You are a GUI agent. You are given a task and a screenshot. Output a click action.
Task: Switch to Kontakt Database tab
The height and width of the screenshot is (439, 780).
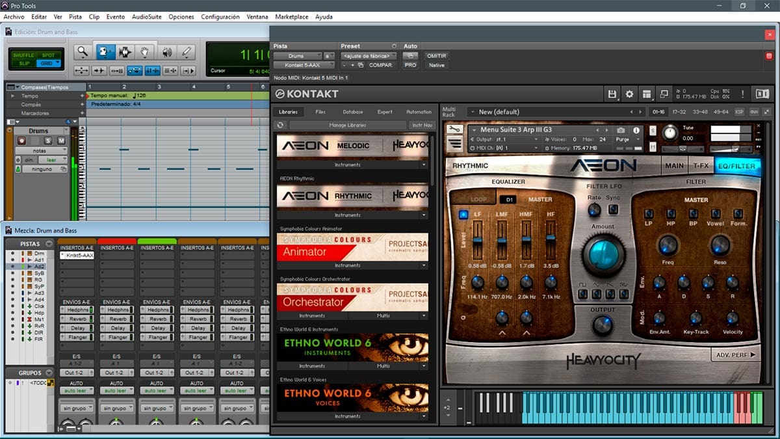[353, 112]
